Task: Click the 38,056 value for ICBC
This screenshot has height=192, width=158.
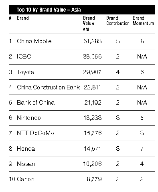Action: pos(92,57)
